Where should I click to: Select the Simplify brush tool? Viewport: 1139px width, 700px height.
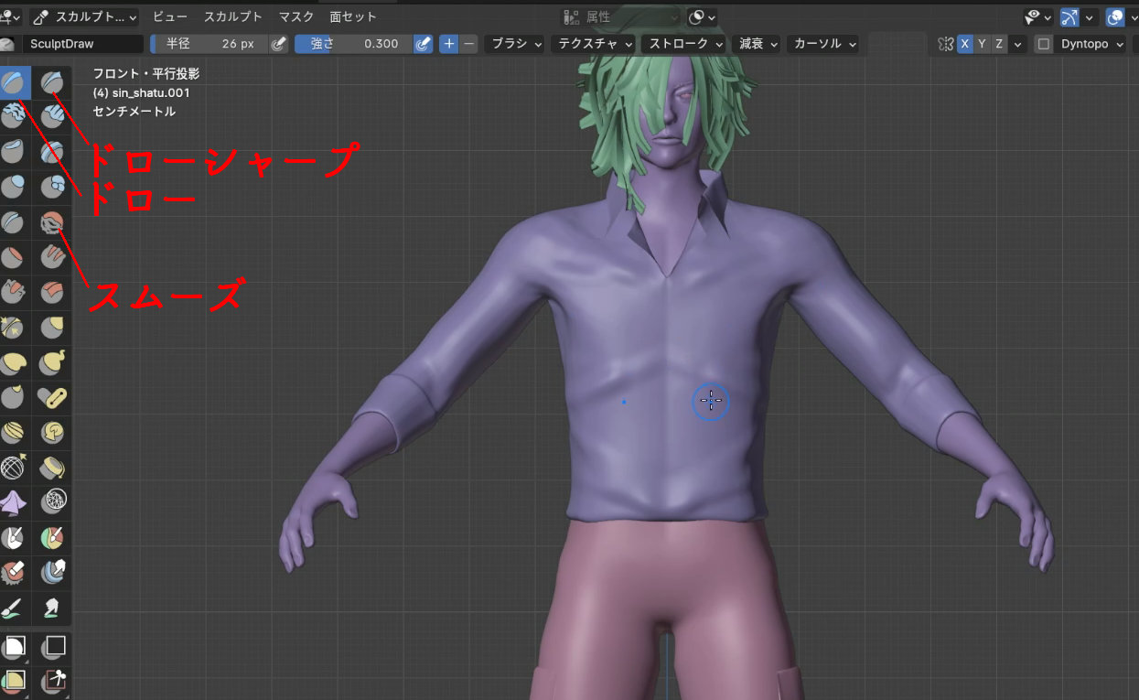pyautogui.click(x=51, y=502)
